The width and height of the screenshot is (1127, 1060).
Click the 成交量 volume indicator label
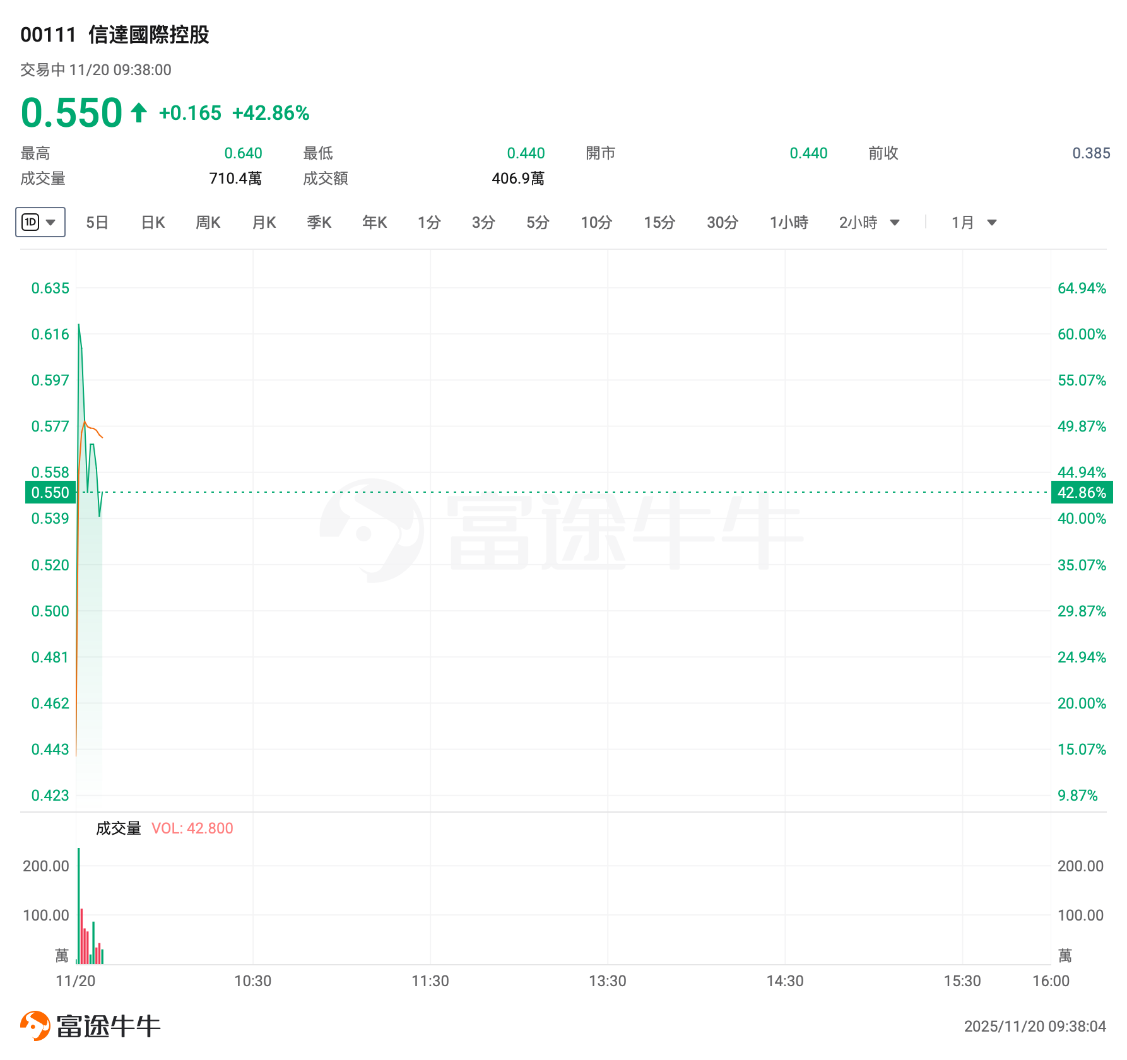click(118, 828)
